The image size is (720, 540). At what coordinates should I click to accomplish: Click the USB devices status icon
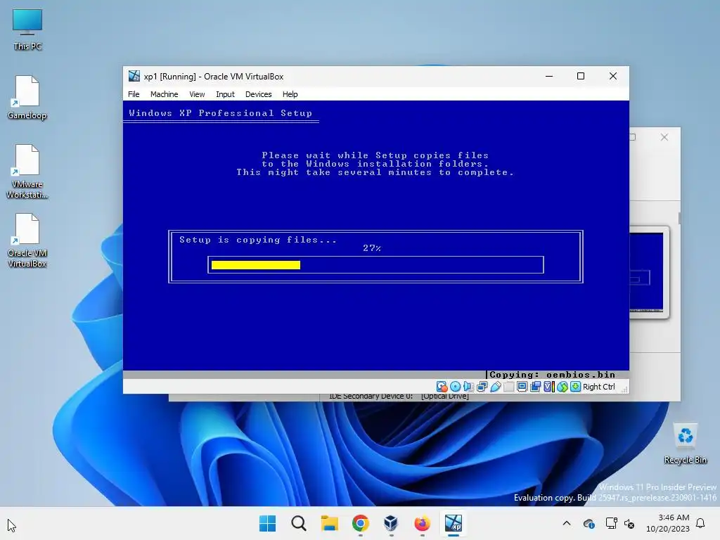click(495, 387)
